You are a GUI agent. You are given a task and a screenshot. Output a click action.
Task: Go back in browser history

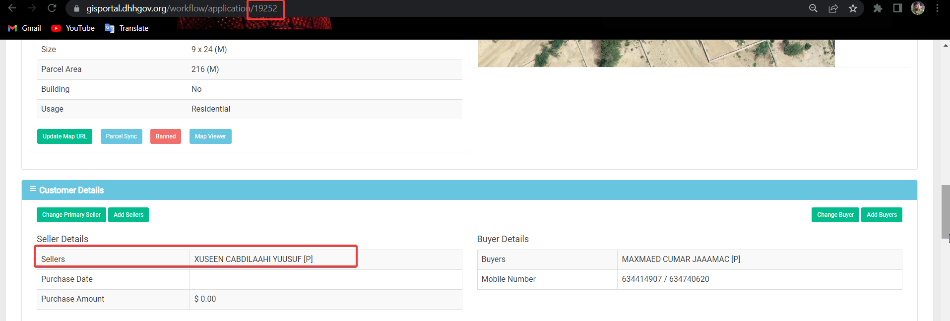(12, 8)
